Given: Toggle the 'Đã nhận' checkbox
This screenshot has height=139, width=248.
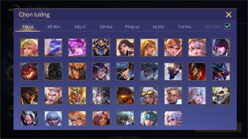Looking at the screenshot, I should pyautogui.click(x=227, y=26).
